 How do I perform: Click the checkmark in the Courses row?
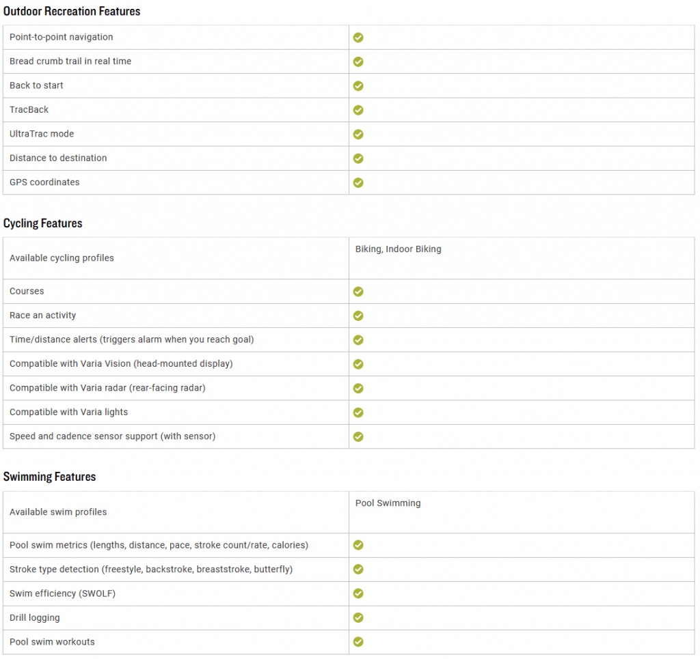pos(358,292)
